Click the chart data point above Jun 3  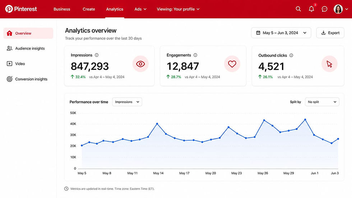(338, 139)
